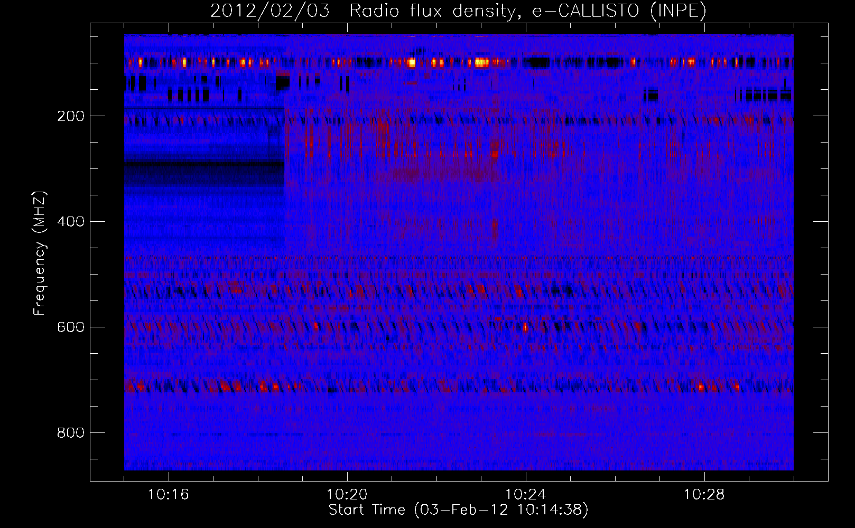Click the 800 frequency tick label
855x528 pixels.
click(71, 433)
